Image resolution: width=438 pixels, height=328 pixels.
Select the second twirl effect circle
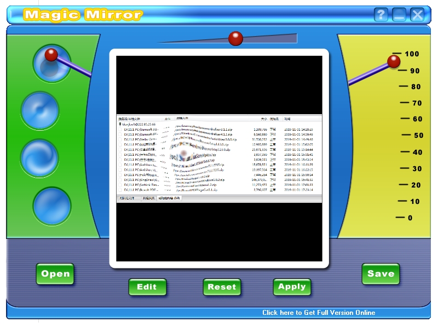tap(39, 111)
